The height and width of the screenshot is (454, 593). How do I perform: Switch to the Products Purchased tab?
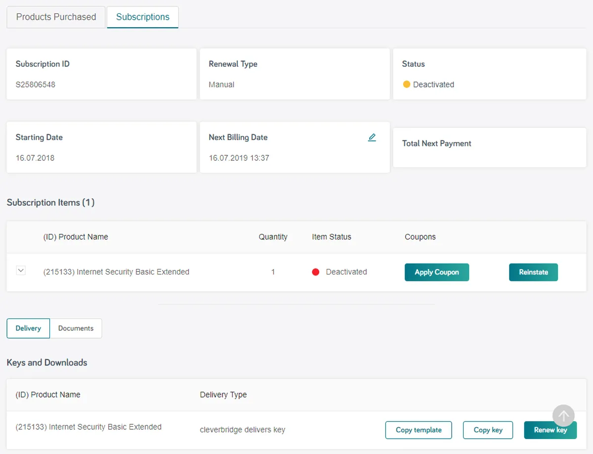(x=56, y=17)
